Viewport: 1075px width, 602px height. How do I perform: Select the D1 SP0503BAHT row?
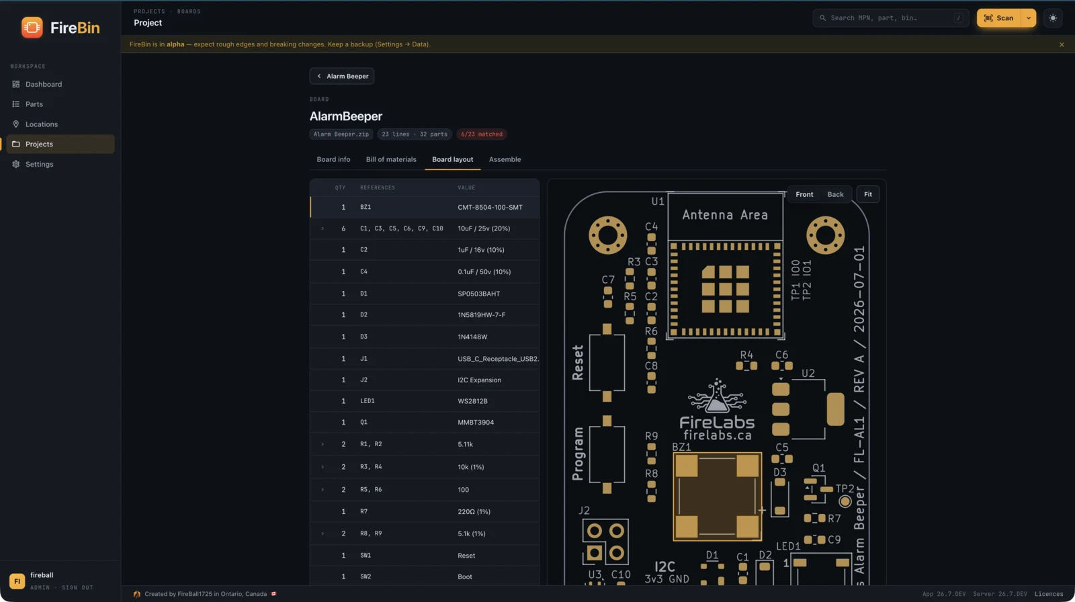coord(425,294)
